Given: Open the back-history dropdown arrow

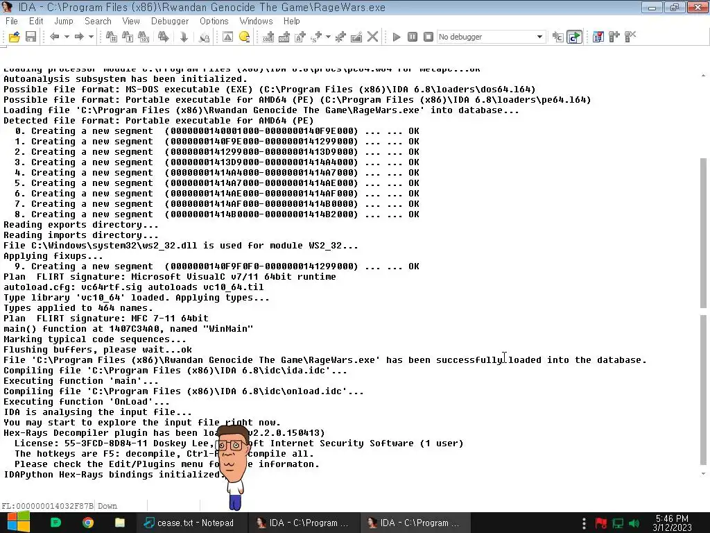Looking at the screenshot, I should coord(67,37).
